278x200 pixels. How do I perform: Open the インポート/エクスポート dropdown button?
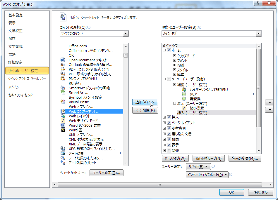coord(207,175)
